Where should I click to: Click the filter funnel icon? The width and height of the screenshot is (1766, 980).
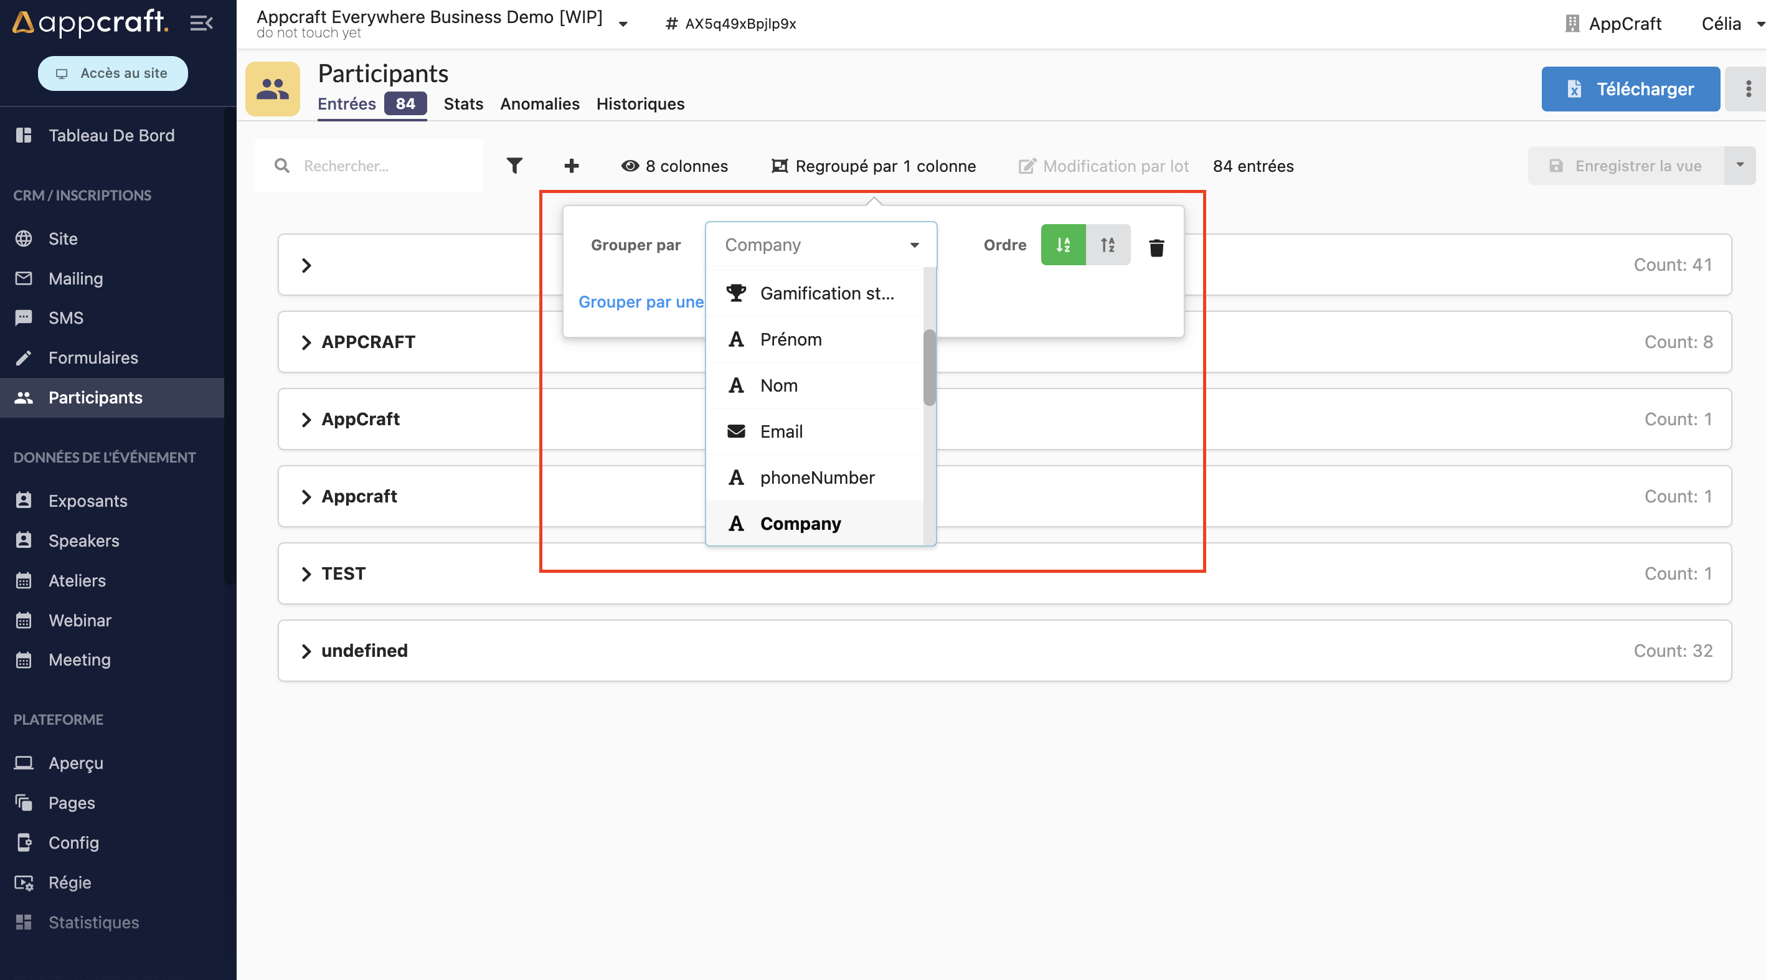tap(514, 165)
